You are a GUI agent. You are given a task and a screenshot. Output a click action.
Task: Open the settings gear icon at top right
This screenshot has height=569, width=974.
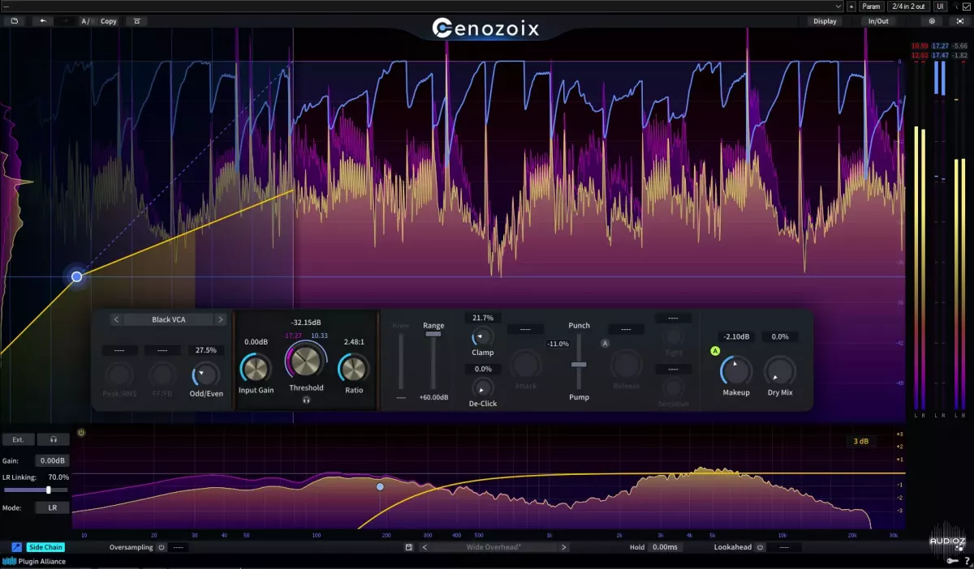coord(932,21)
